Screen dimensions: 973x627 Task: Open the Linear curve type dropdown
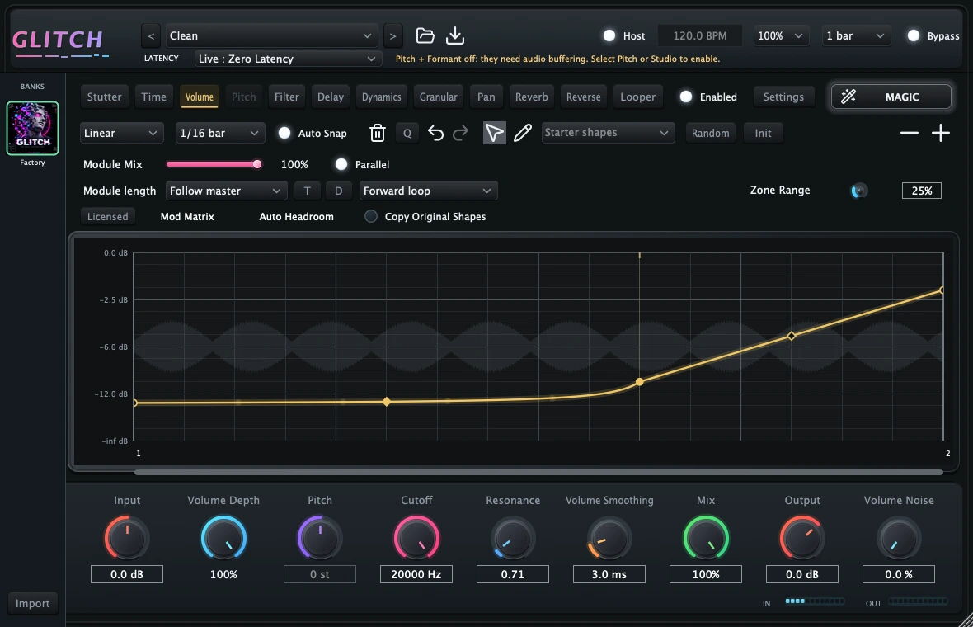point(122,133)
